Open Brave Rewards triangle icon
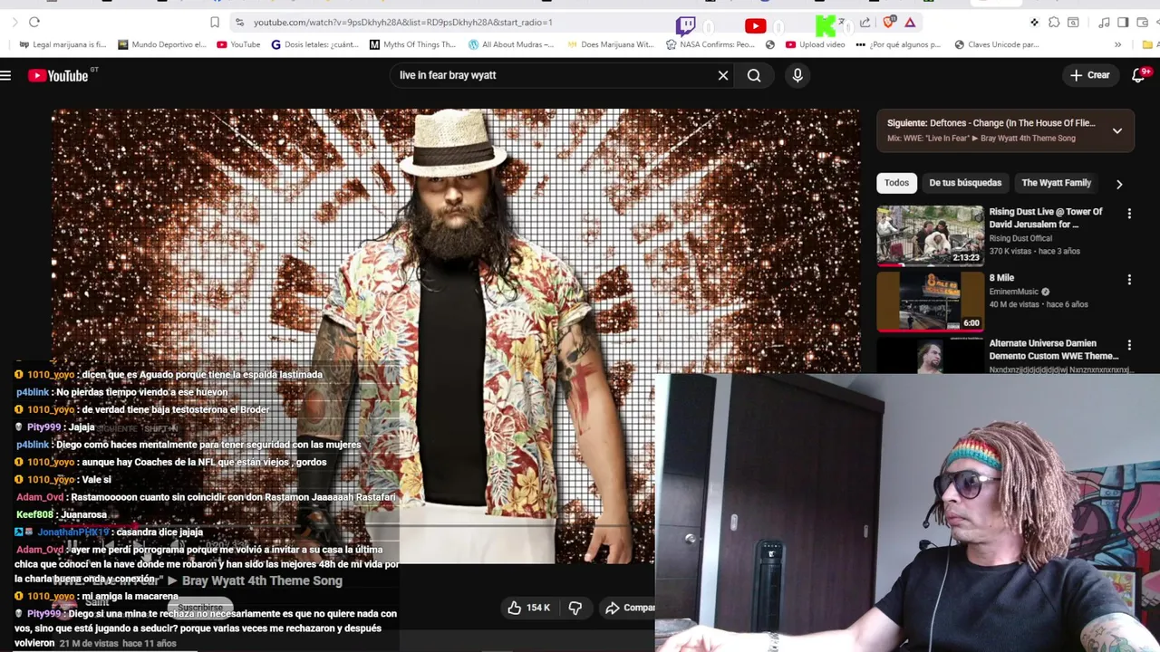 (910, 22)
